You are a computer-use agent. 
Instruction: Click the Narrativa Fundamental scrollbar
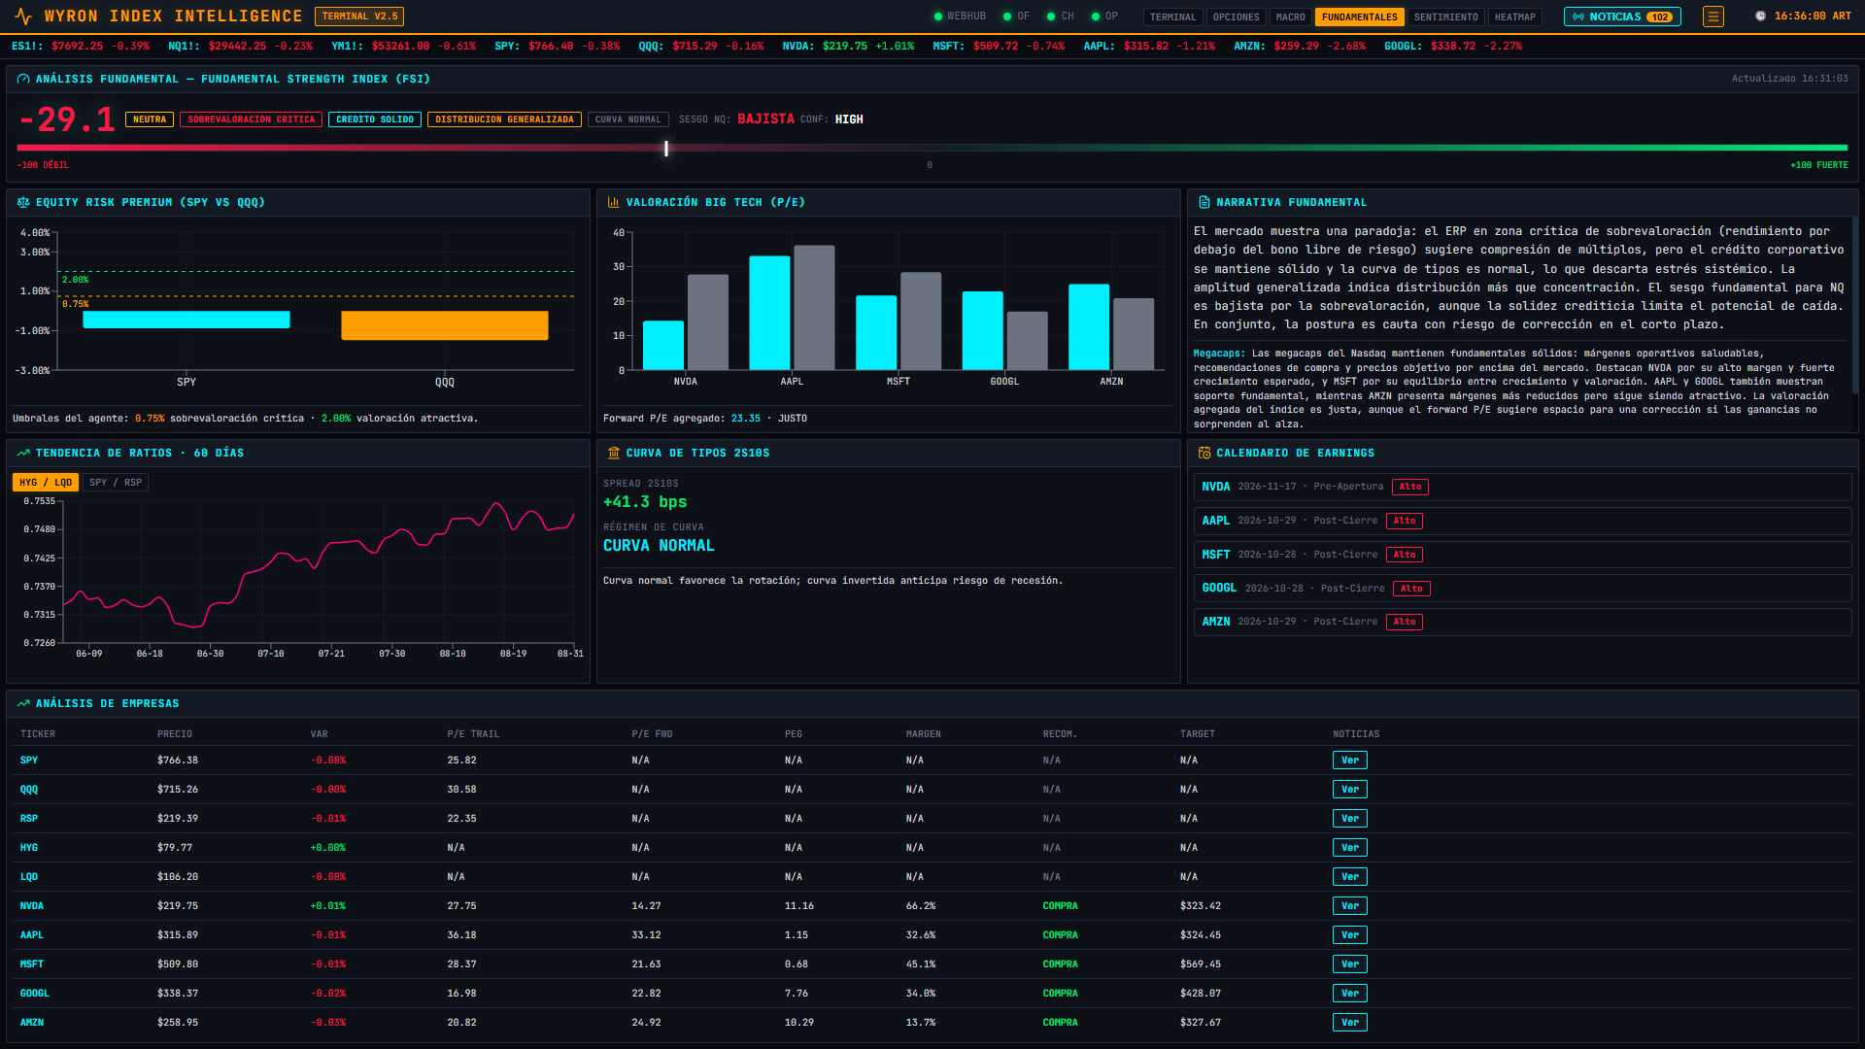coord(1854,305)
